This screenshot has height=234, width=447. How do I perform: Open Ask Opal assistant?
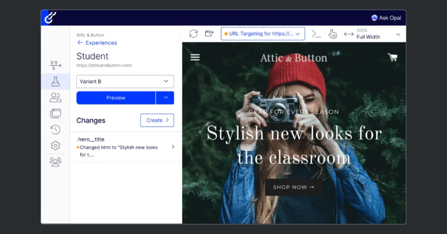[386, 18]
